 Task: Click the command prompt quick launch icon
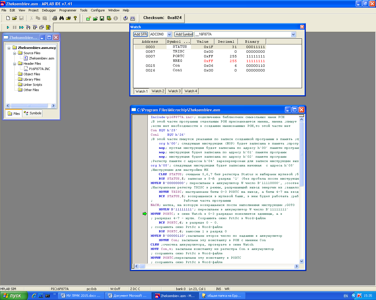(x=47, y=296)
